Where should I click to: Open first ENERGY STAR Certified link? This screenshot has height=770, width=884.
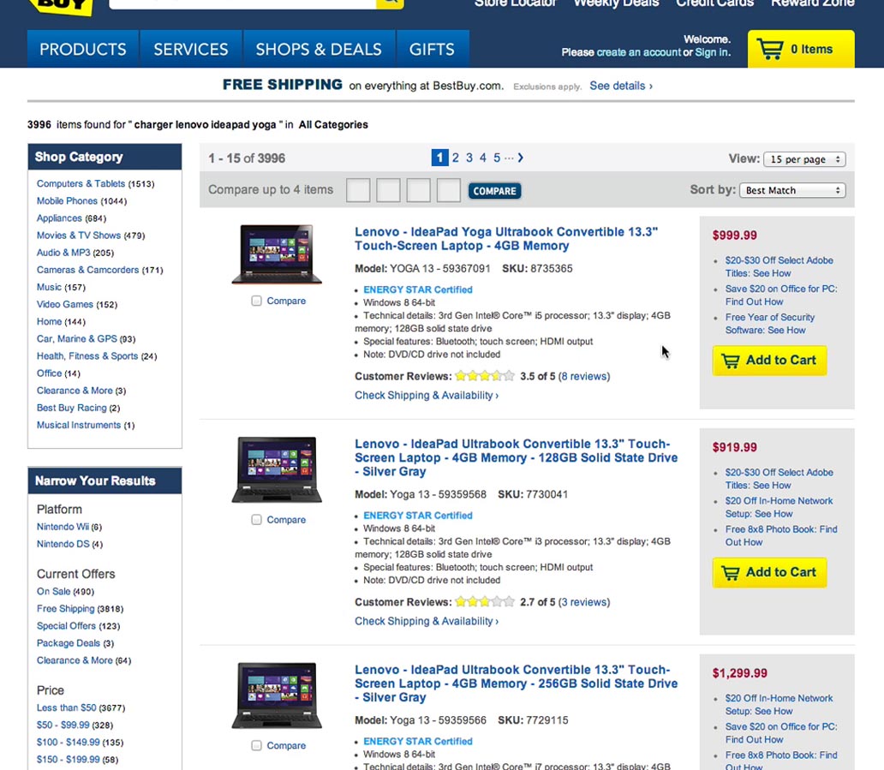pyautogui.click(x=418, y=289)
